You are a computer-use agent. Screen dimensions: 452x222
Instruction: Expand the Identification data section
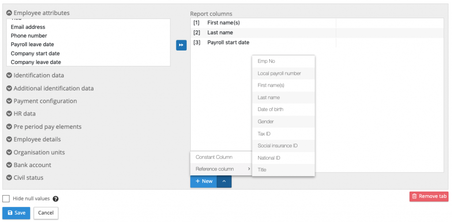(x=9, y=75)
